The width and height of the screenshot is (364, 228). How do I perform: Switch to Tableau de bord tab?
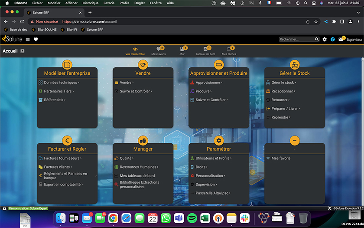click(x=205, y=51)
